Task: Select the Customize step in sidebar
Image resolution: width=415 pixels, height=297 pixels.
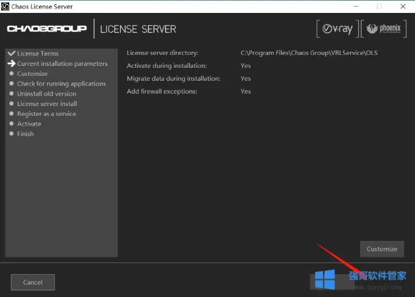Action: (32, 74)
